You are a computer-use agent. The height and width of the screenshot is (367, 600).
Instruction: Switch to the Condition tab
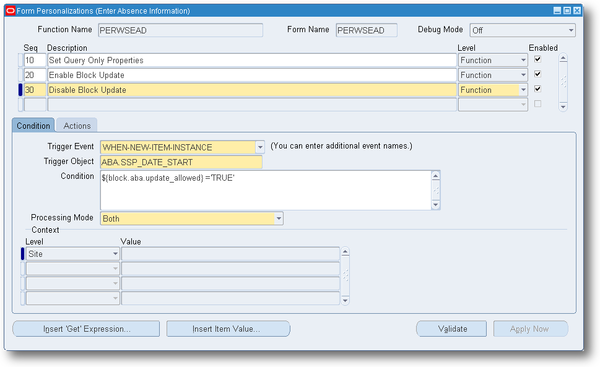pyautogui.click(x=33, y=126)
